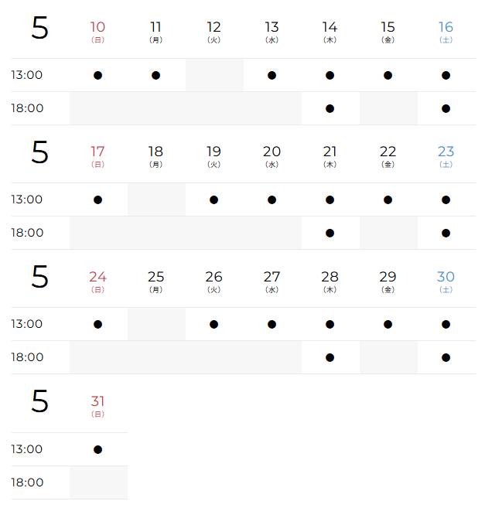Click the 13:00 dot on May 31

pyautogui.click(x=97, y=450)
